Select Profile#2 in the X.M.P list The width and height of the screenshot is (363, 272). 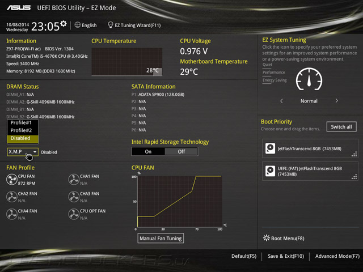(x=23, y=130)
